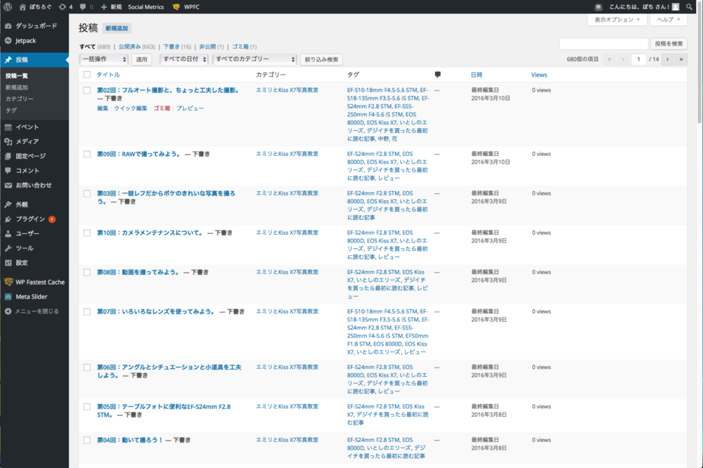Collapse sidebar with メニューを閉じる
703x468 pixels.
click(x=37, y=311)
